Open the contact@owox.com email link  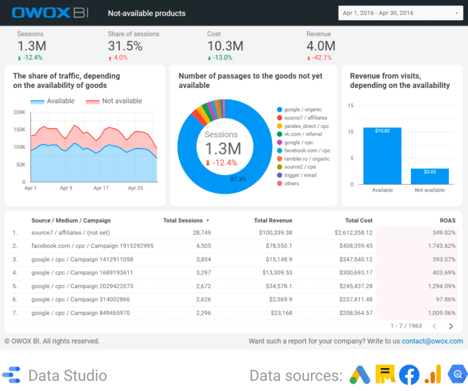pos(432,341)
